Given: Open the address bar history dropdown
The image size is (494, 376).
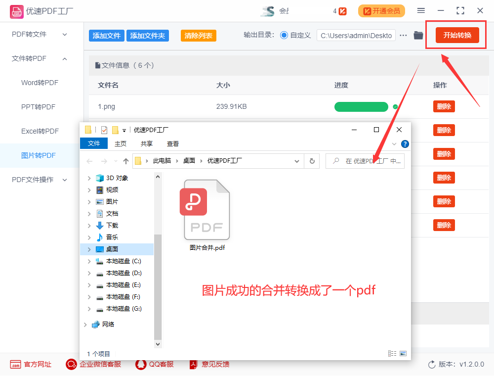Looking at the screenshot, I should pos(296,161).
